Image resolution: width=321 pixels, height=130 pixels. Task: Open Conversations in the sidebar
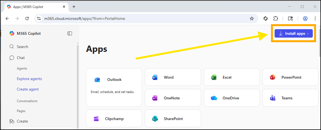point(27,101)
